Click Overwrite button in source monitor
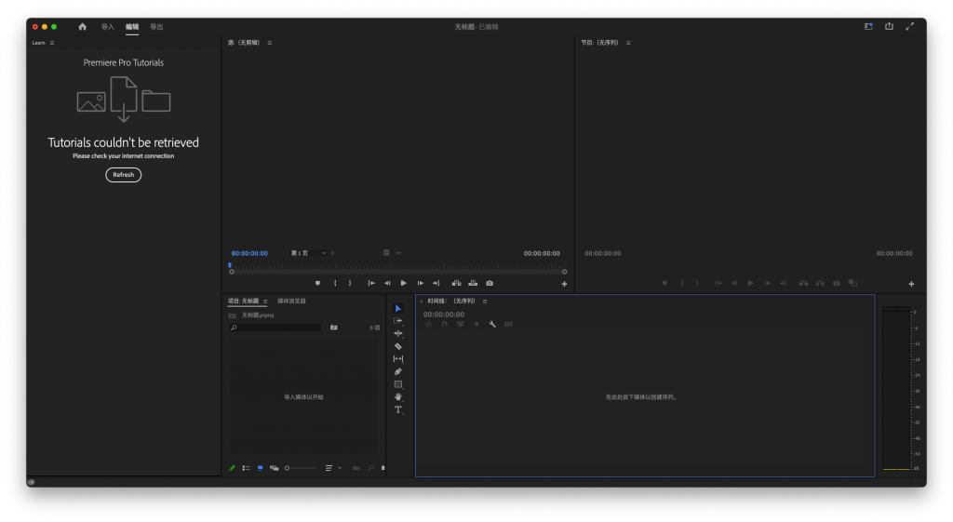 tap(473, 283)
